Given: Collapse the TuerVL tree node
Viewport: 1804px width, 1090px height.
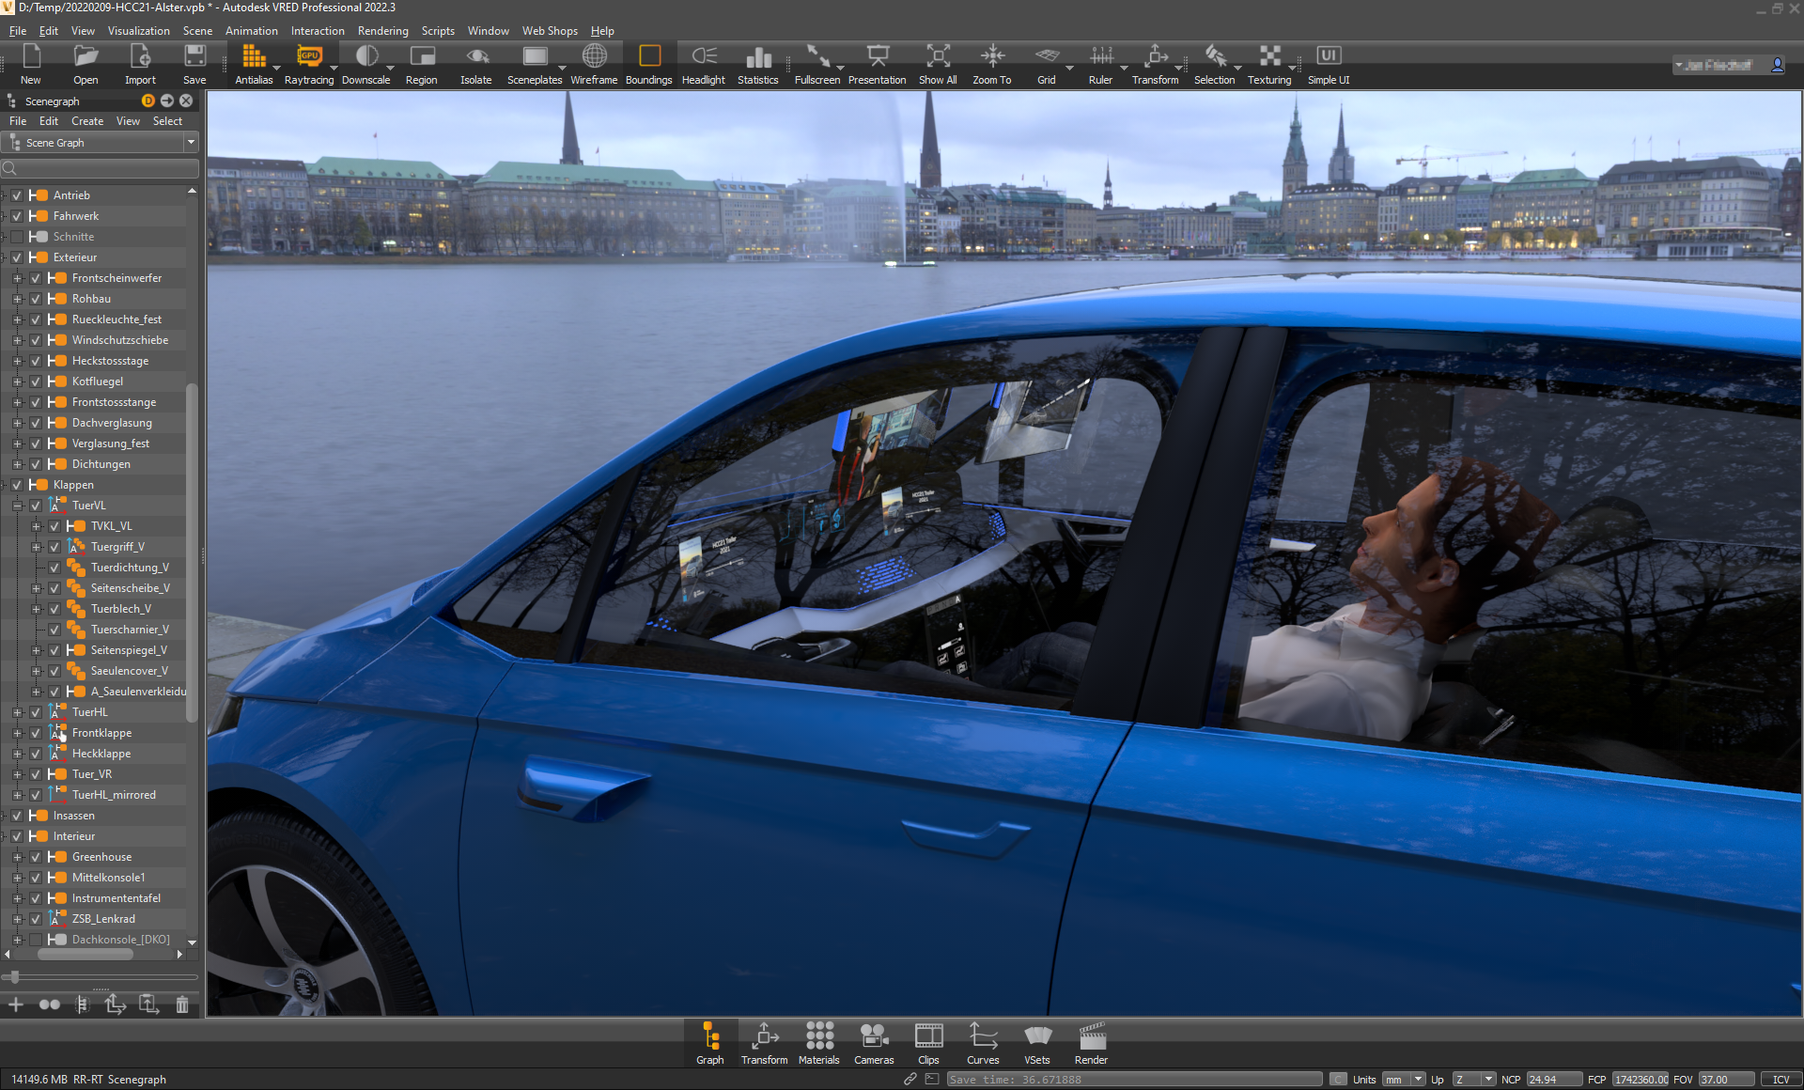Looking at the screenshot, I should pyautogui.click(x=17, y=506).
